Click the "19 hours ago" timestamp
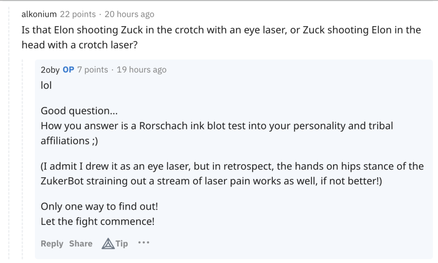Screen dimensions: 438x263 point(142,70)
